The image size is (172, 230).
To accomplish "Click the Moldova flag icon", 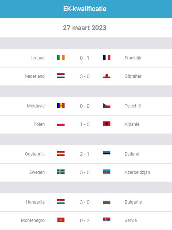I will pyautogui.click(x=61, y=106).
